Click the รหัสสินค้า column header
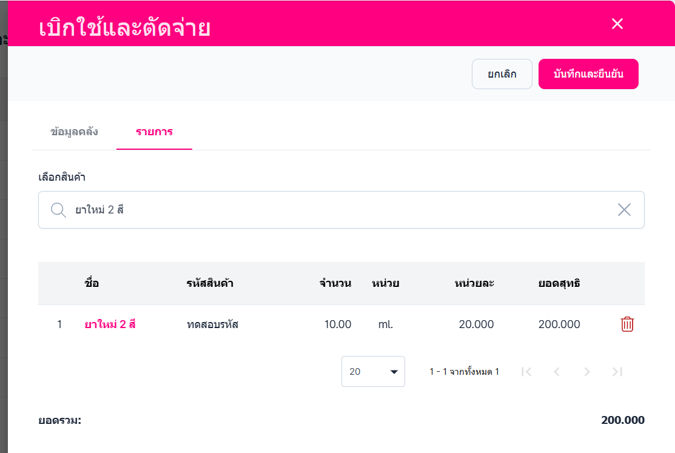Viewport: 675px width, 453px height. point(210,283)
